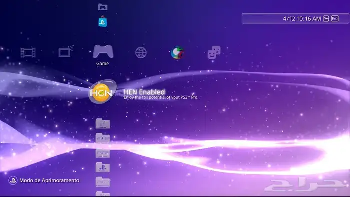Click the "Modo de Aprimoramento" label
This screenshot has height=197, width=350.
click(49, 180)
